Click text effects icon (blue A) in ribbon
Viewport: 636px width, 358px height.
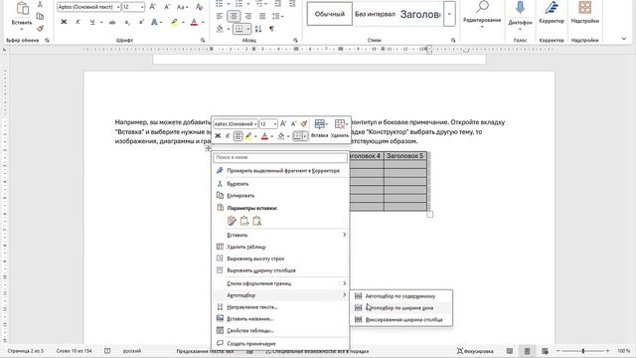click(x=154, y=22)
